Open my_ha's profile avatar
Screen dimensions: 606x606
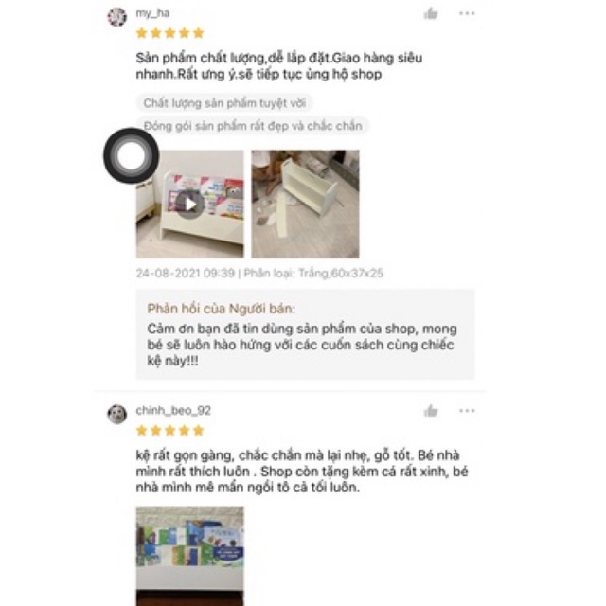click(x=116, y=17)
